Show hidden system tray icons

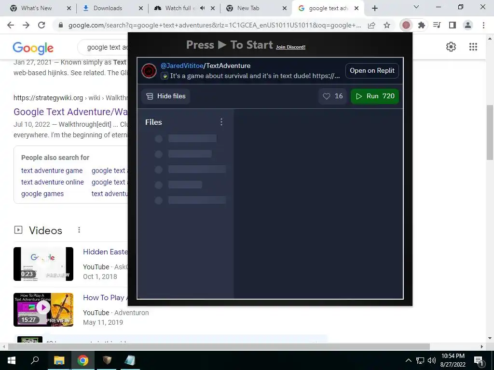click(x=408, y=360)
